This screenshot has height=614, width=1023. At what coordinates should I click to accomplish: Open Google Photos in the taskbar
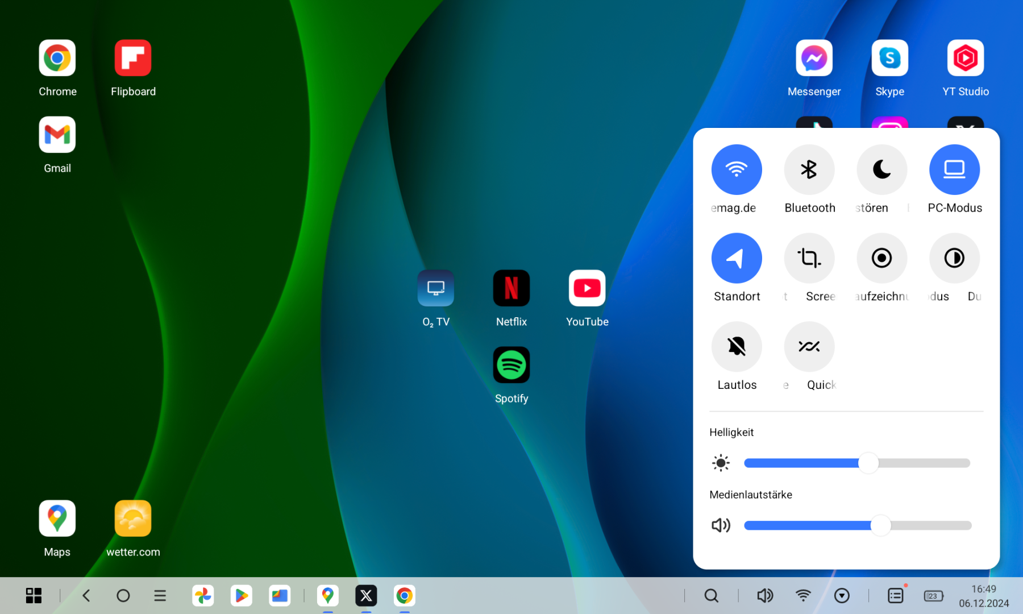[203, 596]
